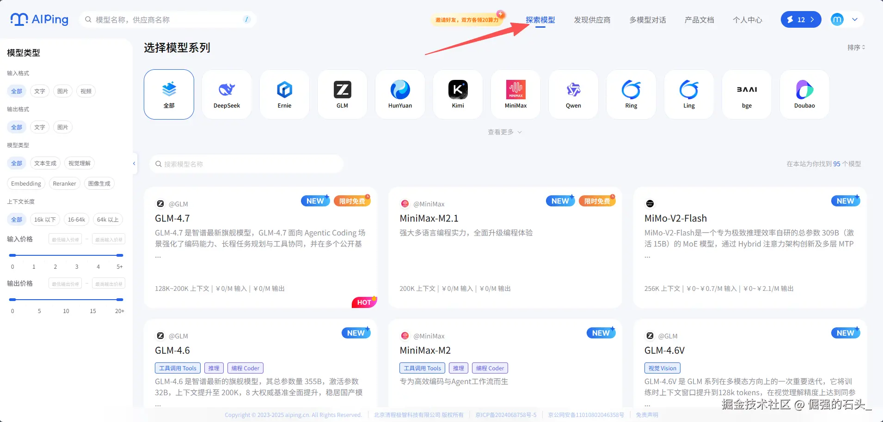This screenshot has width=883, height=422.
Task: Click the GLM logo on GLM-4.6 card
Action: 160,336
